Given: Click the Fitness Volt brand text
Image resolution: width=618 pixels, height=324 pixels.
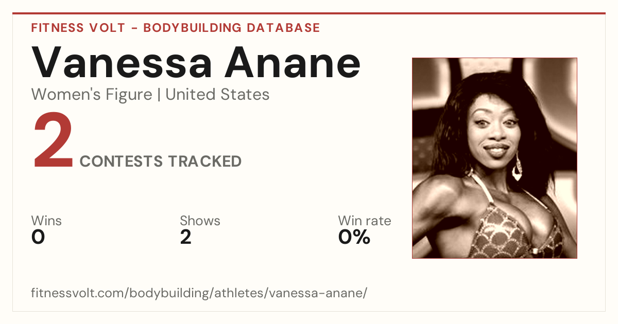Looking at the screenshot, I should pyautogui.click(x=78, y=28).
